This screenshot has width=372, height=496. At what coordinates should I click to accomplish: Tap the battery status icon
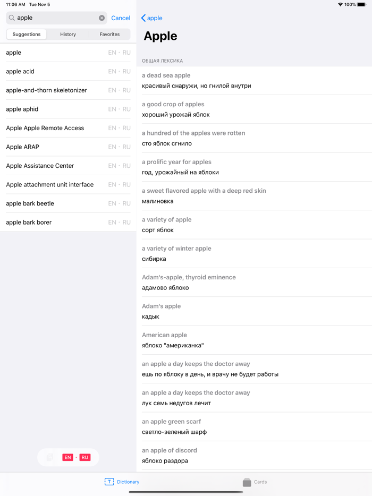tap(361, 5)
